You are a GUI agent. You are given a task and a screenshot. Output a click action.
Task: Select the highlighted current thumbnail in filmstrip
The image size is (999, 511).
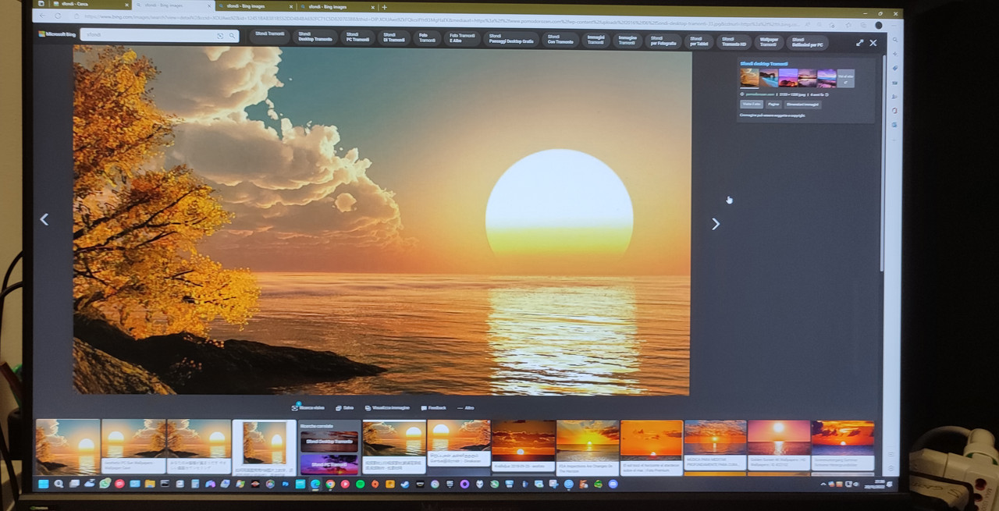tap(264, 447)
